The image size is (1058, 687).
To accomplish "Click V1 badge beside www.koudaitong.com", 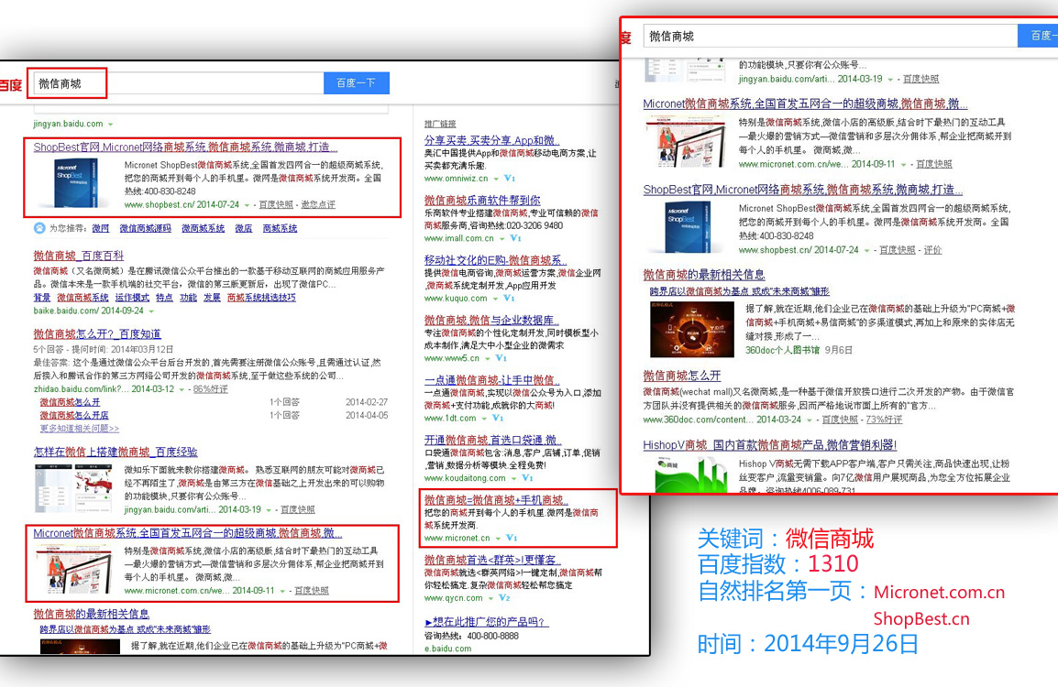I will point(527,479).
